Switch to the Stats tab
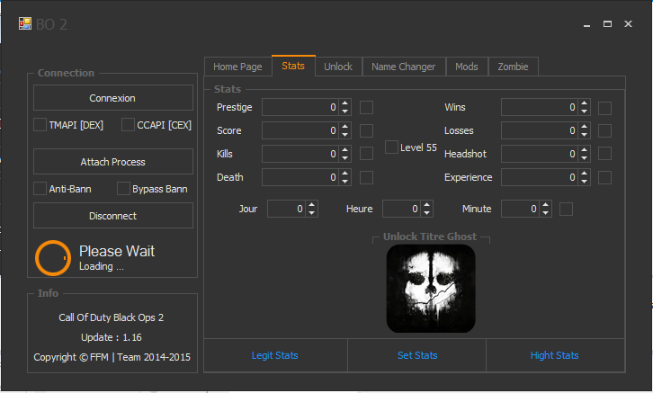Viewport: 653px width, 393px height. point(293,66)
